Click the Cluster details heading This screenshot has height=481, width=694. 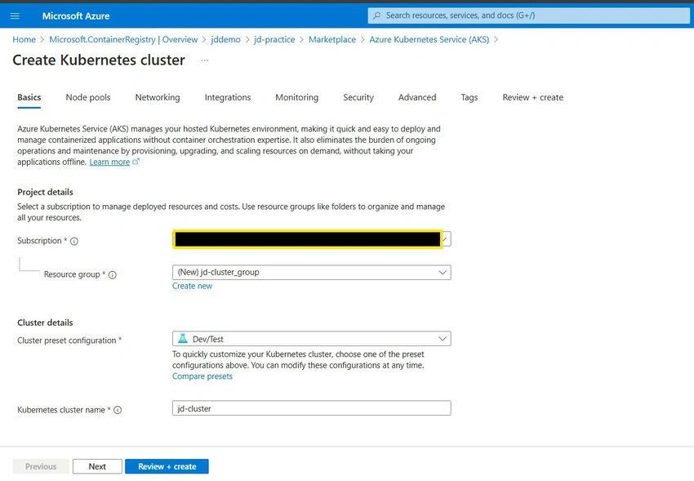coord(45,323)
